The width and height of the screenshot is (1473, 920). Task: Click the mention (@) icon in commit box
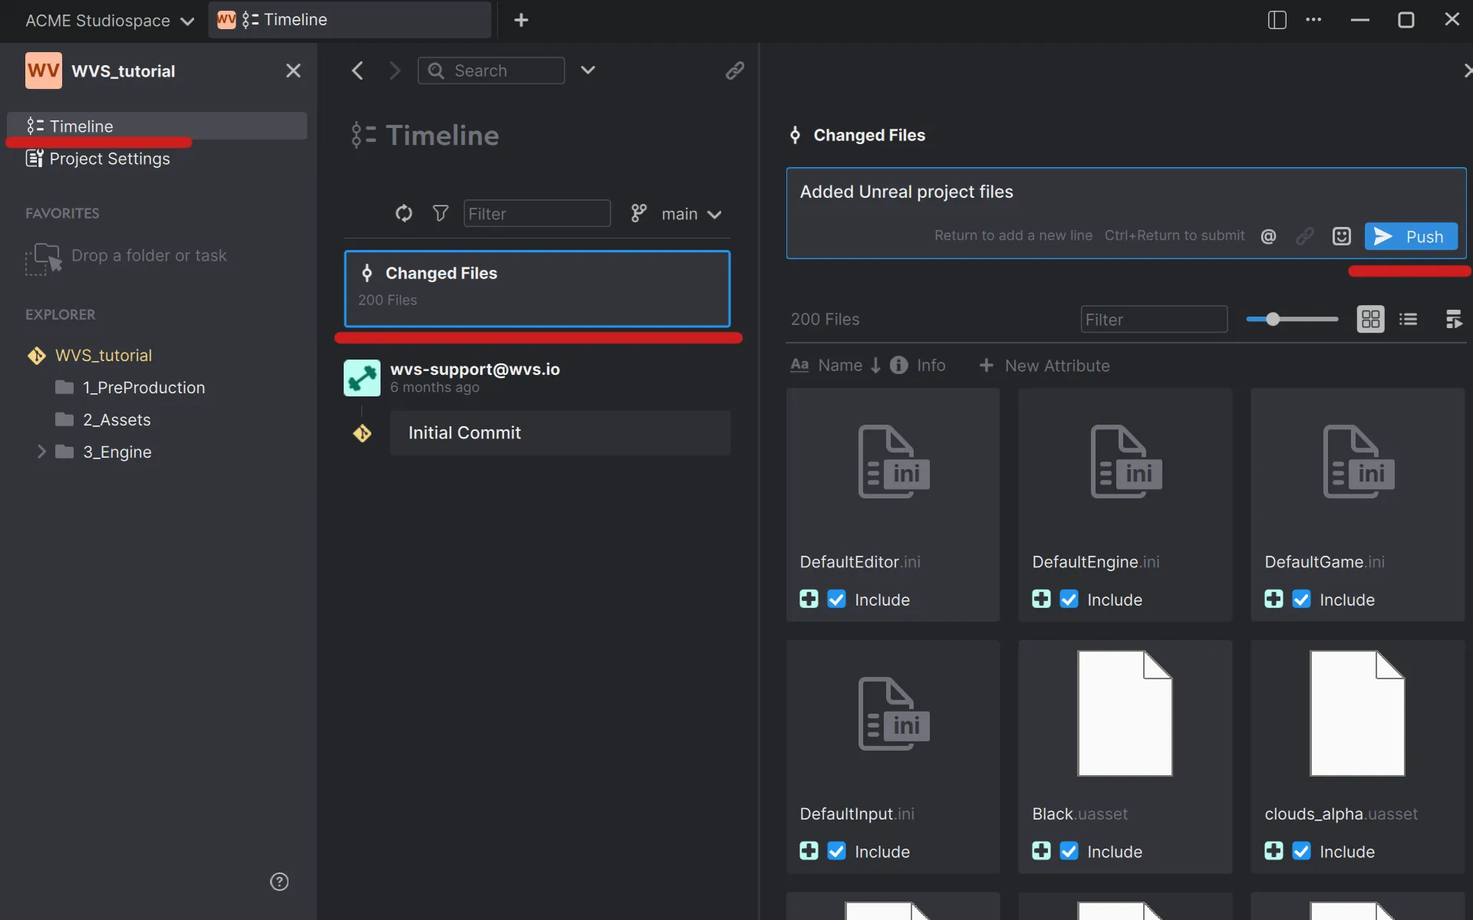[1268, 235]
